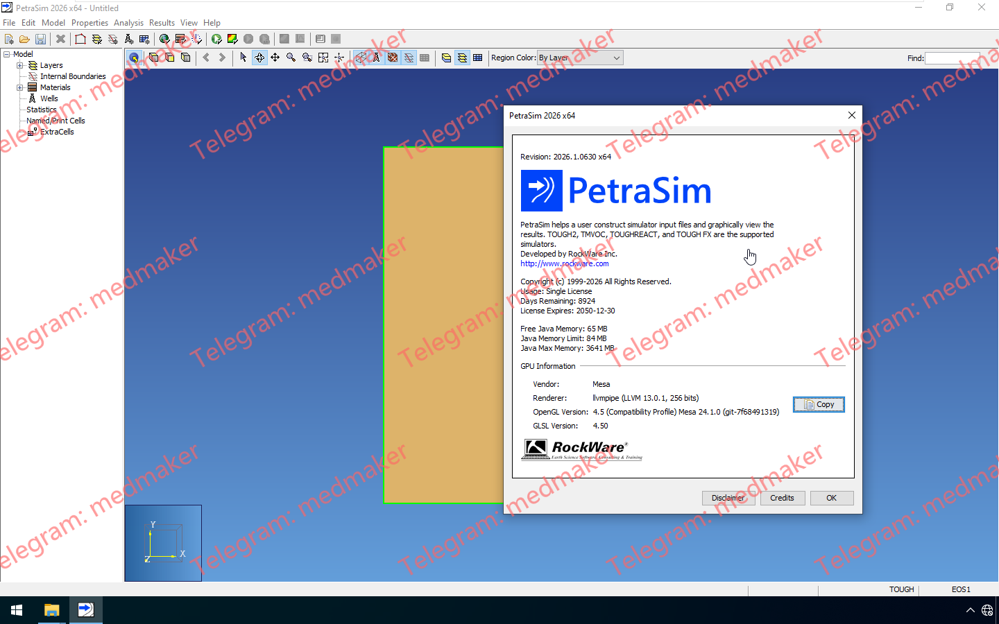Open the Help menu
The width and height of the screenshot is (999, 624).
pos(212,23)
